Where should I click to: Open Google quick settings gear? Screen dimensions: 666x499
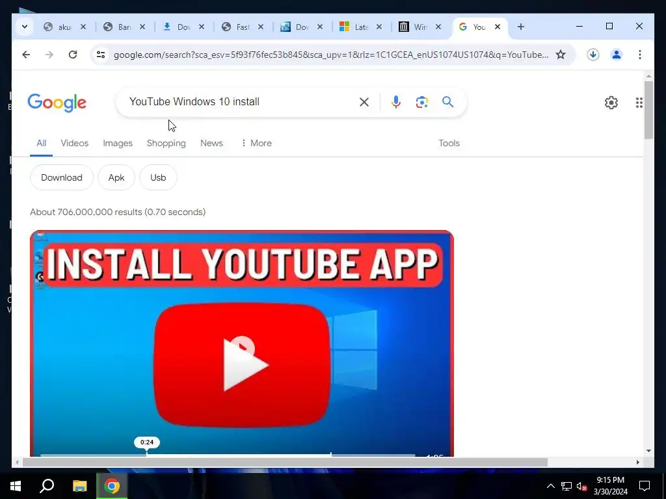pyautogui.click(x=611, y=102)
